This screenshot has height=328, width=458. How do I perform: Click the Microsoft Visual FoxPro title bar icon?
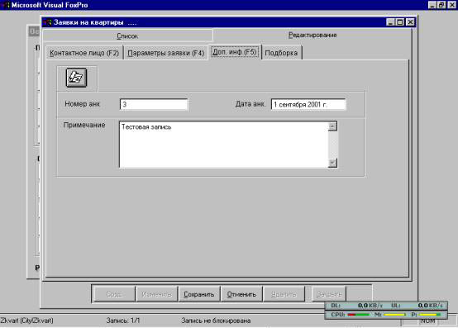pyautogui.click(x=5, y=5)
